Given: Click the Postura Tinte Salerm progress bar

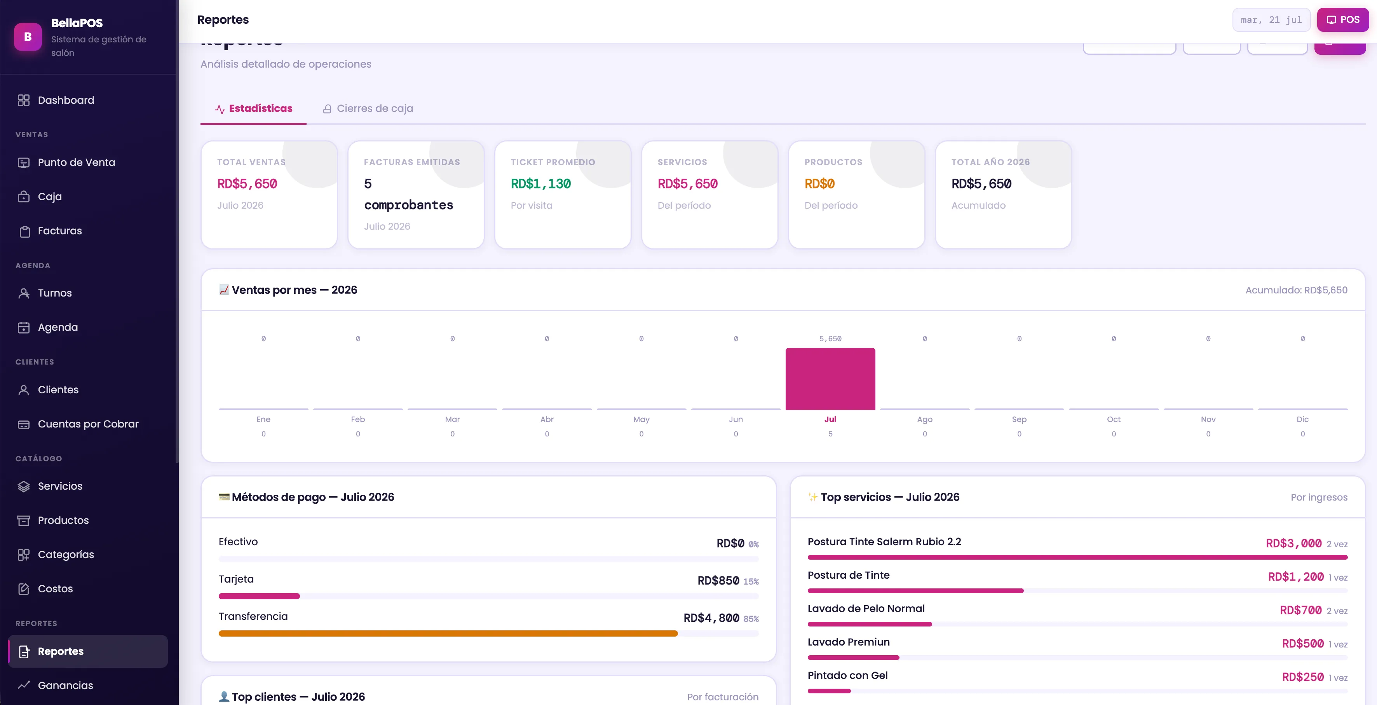Looking at the screenshot, I should click(1078, 557).
